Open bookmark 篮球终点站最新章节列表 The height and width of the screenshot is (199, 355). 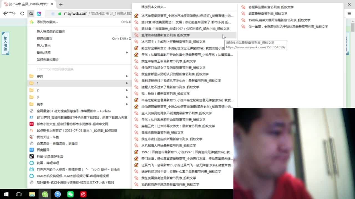click(166, 35)
